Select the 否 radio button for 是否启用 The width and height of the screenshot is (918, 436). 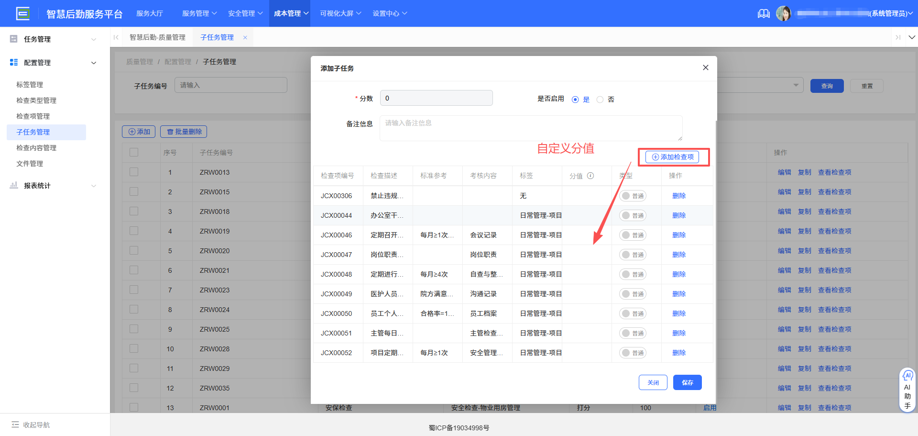coord(600,99)
